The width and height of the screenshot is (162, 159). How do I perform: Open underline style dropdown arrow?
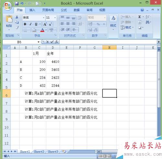pyautogui.click(x=40, y=24)
